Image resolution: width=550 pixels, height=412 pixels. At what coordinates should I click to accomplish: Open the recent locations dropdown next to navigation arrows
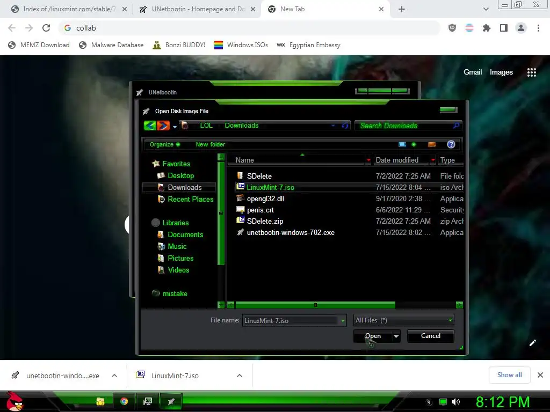pos(175,127)
